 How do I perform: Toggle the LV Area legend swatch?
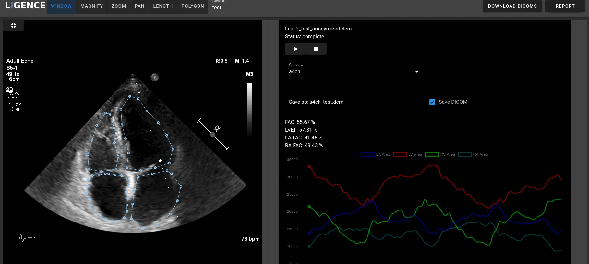(x=400, y=155)
